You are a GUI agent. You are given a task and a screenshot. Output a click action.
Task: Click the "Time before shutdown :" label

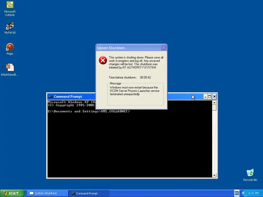[x=123, y=77]
